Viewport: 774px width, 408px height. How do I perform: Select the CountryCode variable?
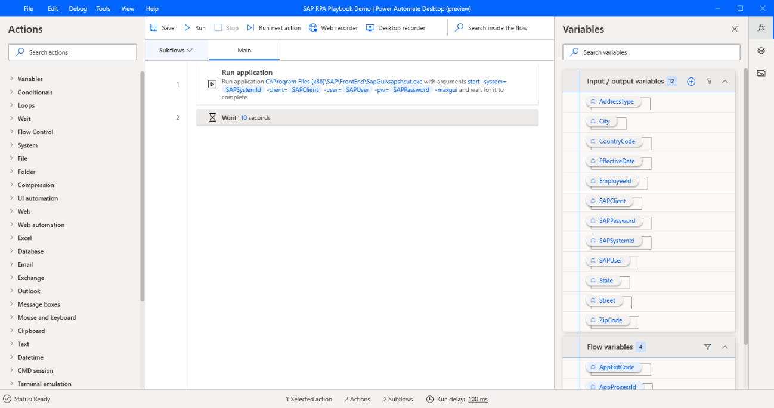pyautogui.click(x=613, y=141)
